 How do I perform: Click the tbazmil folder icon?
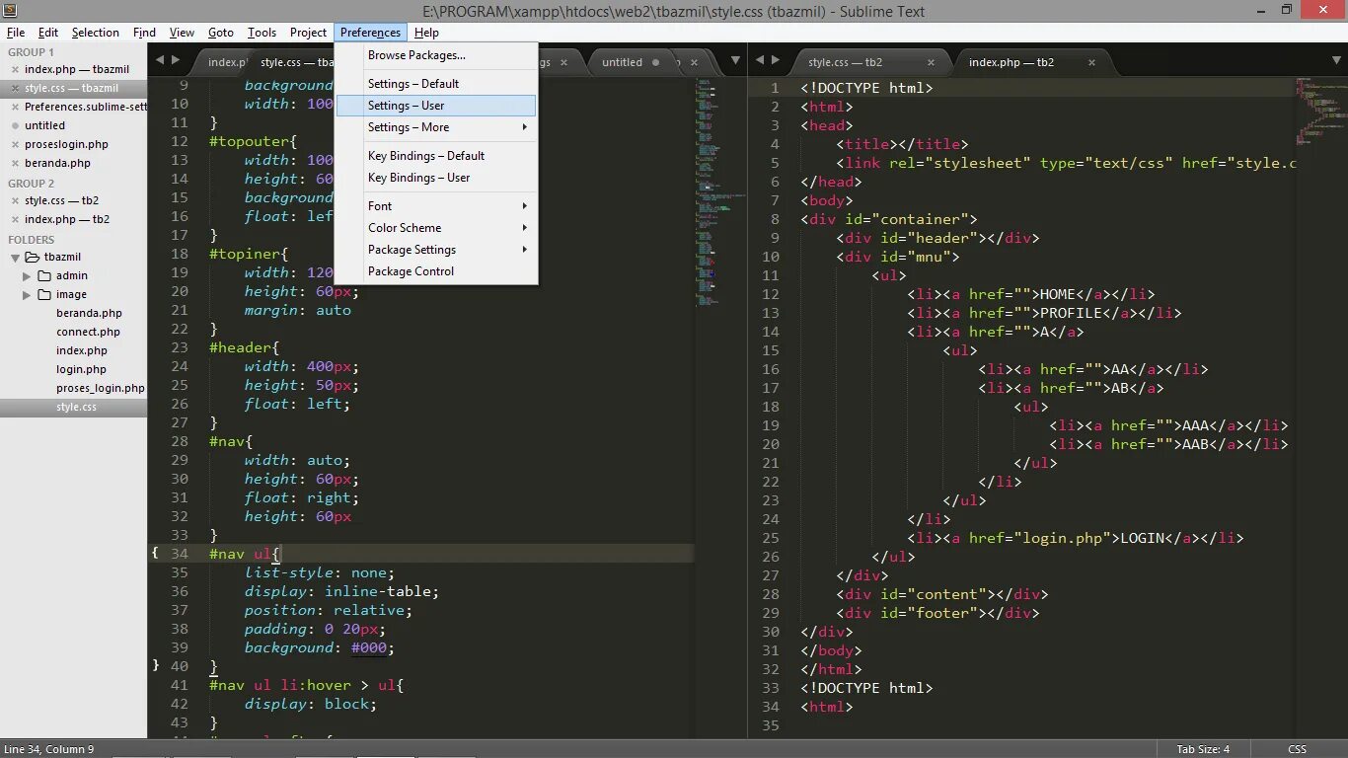tap(33, 257)
